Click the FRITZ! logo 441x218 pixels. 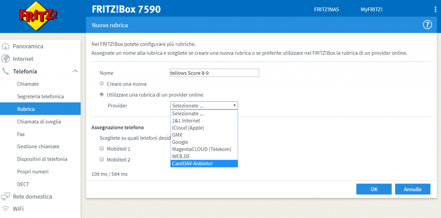tap(38, 16)
